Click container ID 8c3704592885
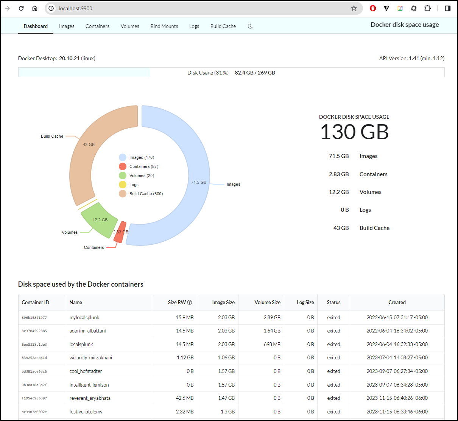458x421 pixels. pyautogui.click(x=34, y=331)
